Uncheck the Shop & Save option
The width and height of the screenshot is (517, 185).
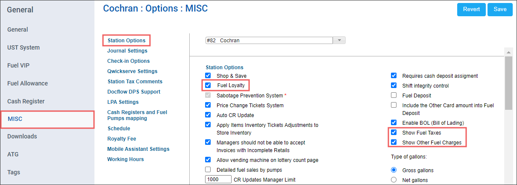point(208,76)
